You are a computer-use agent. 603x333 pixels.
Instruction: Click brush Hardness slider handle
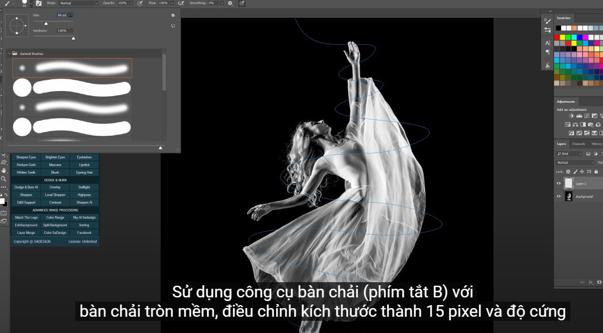coord(73,38)
